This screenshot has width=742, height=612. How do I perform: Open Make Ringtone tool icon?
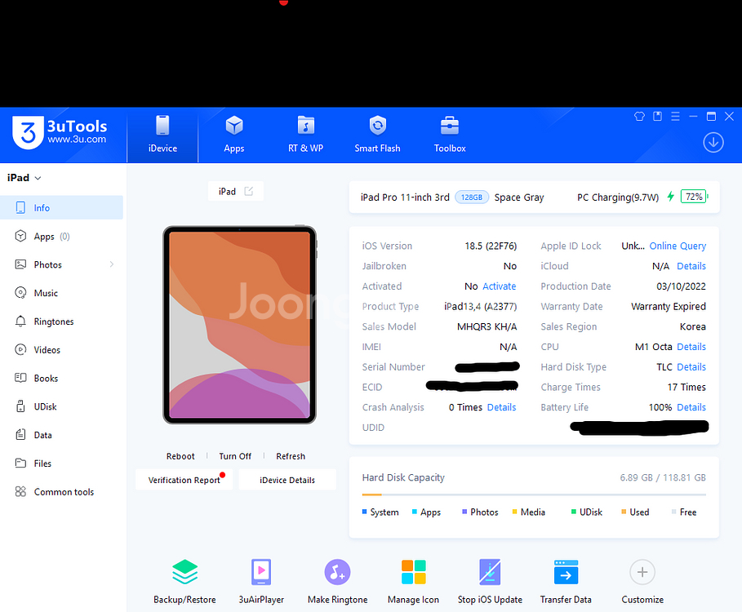point(337,572)
